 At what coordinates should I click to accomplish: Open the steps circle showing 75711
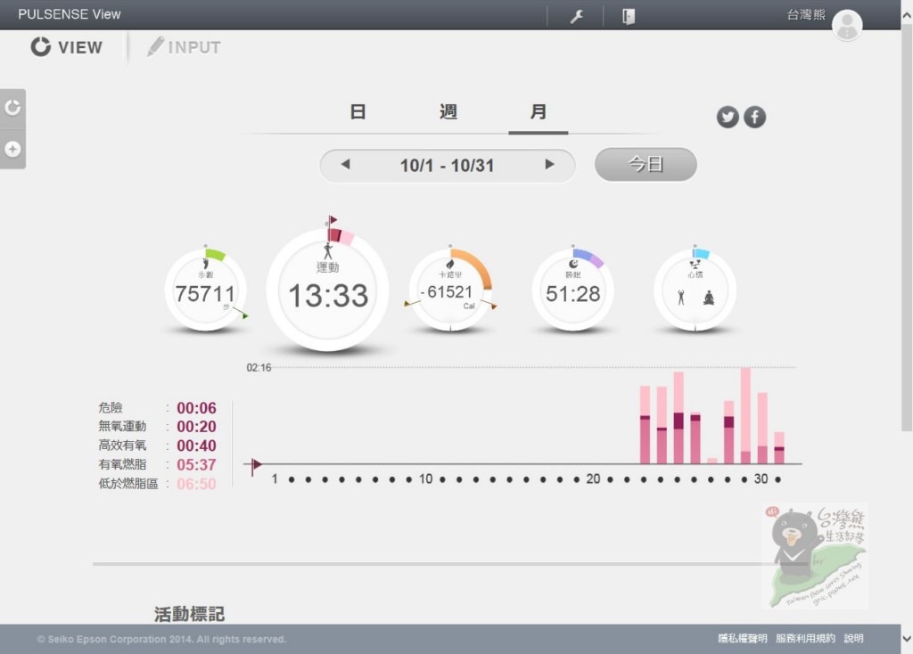point(206,290)
